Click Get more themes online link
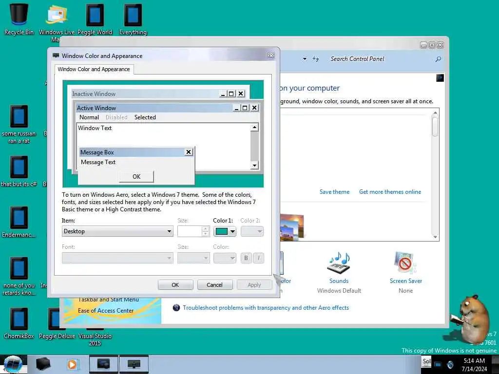499x374 pixels. (x=390, y=192)
